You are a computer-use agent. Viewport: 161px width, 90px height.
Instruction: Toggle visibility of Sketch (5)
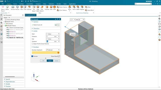click(7, 38)
